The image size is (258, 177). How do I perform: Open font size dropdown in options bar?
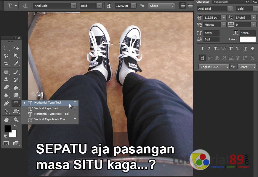click(134, 6)
